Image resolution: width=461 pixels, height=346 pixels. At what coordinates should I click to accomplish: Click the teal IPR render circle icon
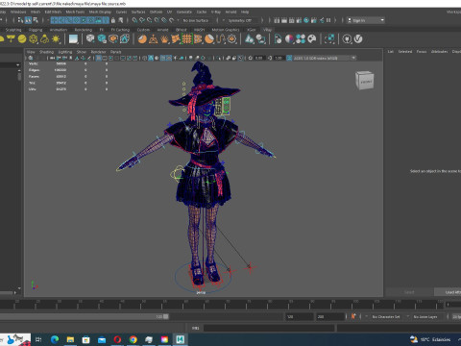[x=306, y=20]
